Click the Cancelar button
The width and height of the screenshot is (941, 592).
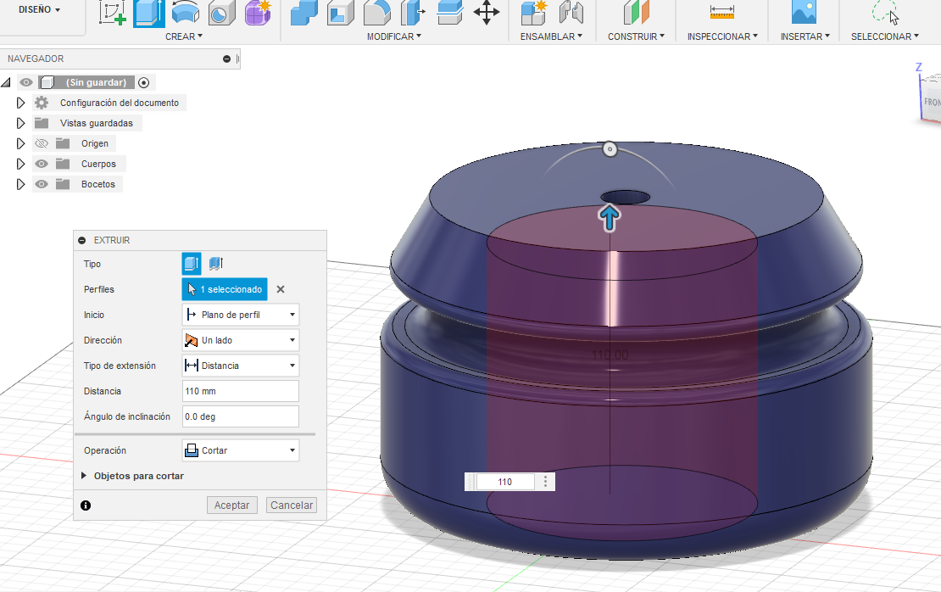coord(292,505)
